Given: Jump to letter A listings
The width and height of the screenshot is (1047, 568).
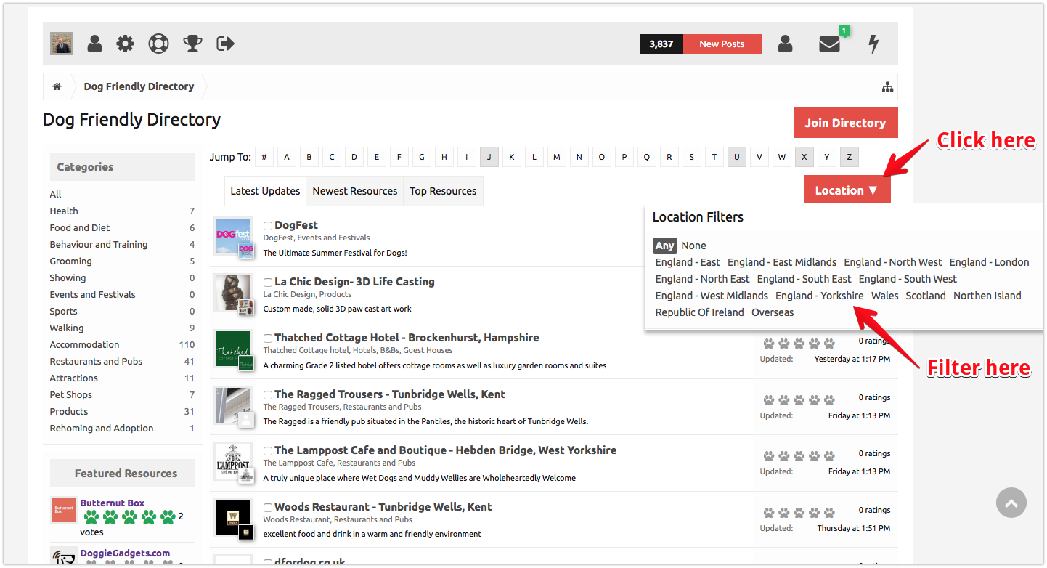Looking at the screenshot, I should coord(286,157).
